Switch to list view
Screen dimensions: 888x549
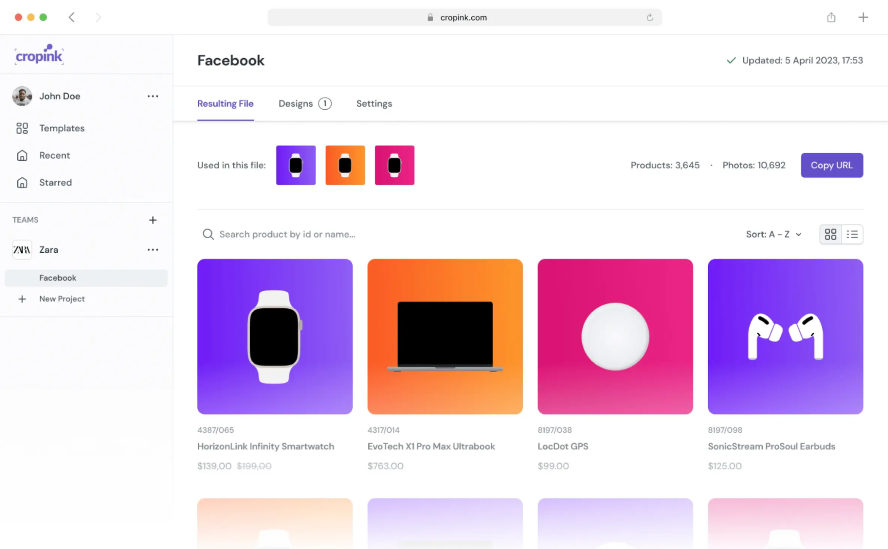point(852,234)
